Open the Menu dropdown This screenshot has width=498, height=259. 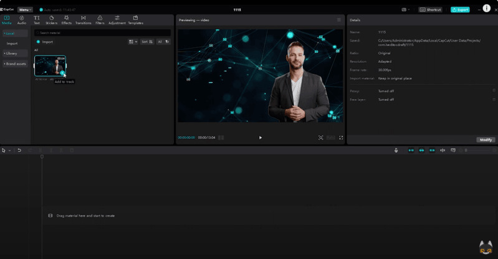[25, 10]
